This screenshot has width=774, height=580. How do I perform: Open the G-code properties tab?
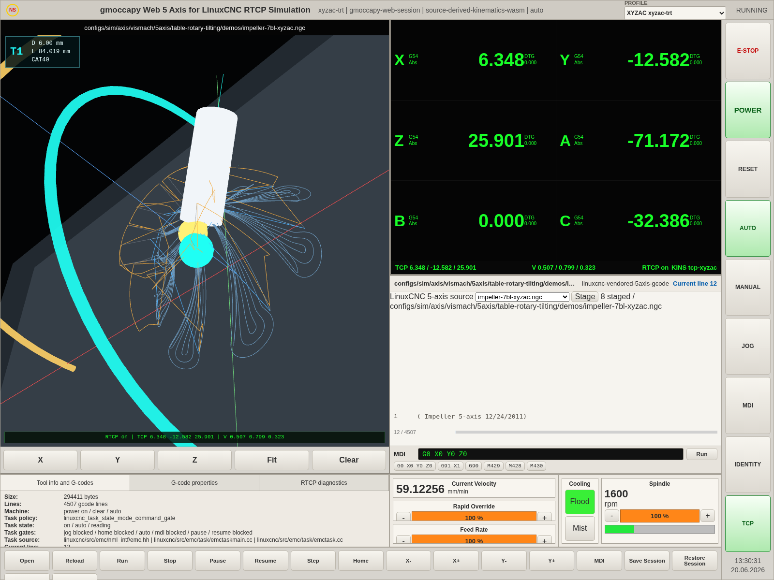pos(194,483)
